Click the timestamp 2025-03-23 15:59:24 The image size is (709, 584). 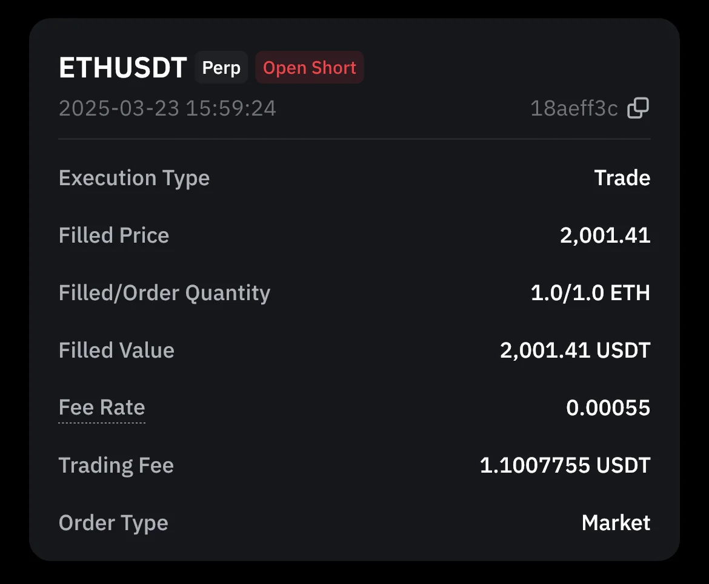167,108
